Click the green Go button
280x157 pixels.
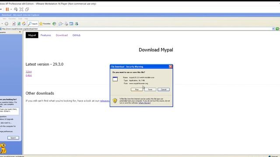click(277, 29)
